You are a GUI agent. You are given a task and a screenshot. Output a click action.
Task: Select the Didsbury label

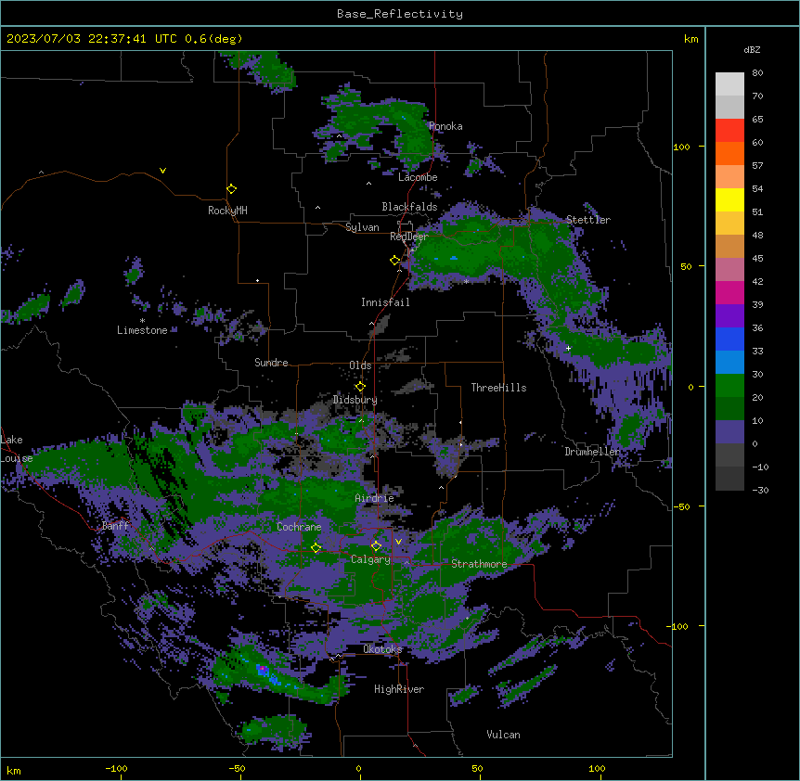[355, 400]
